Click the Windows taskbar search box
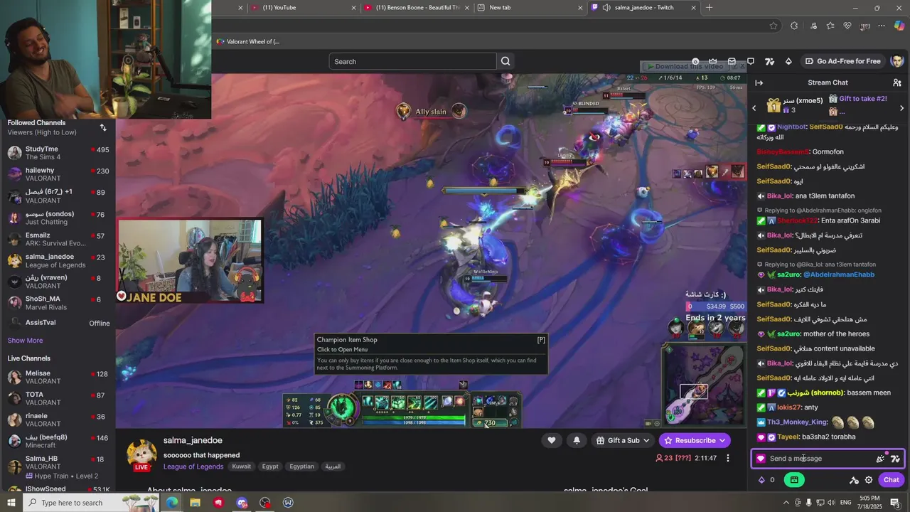This screenshot has width=910, height=512. click(92, 503)
